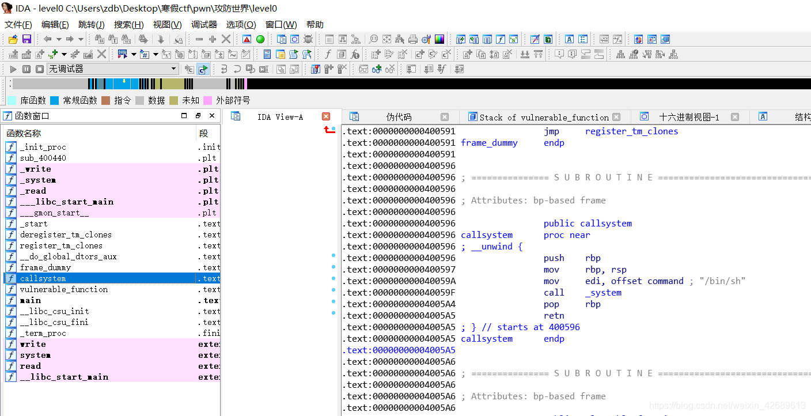
Task: Click the green 's' strings icon
Action: pyautogui.click(x=513, y=39)
